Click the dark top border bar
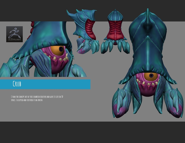The height and width of the screenshot is (143, 185). (x=92, y=11)
